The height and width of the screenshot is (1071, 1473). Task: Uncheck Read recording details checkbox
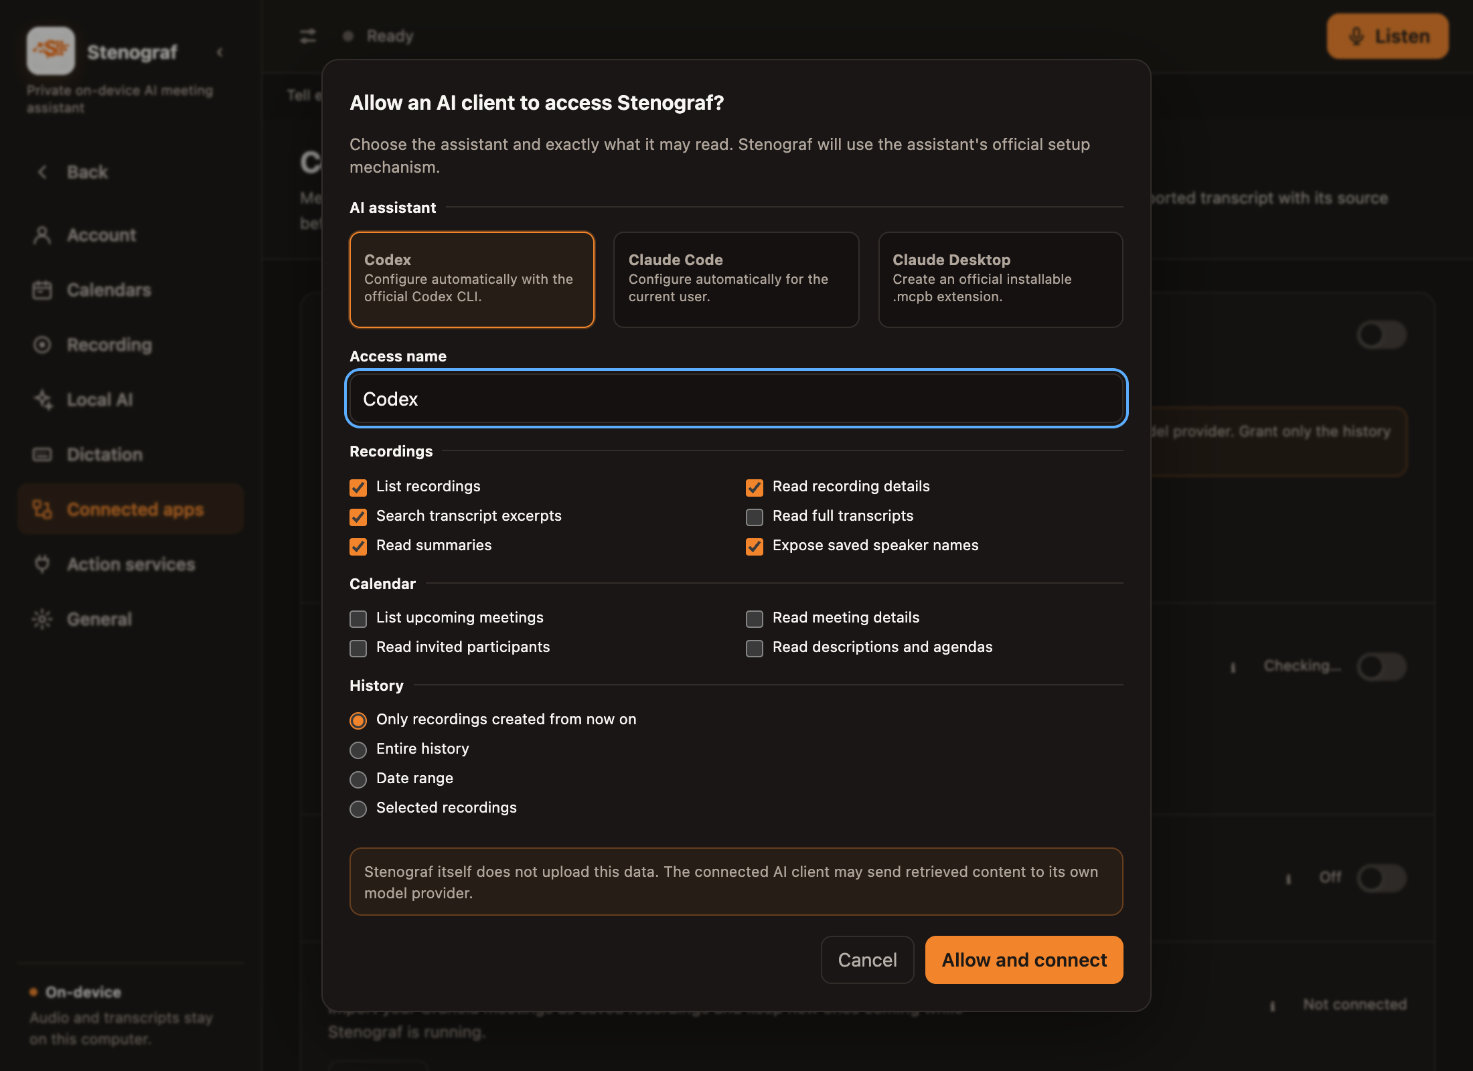coord(755,487)
